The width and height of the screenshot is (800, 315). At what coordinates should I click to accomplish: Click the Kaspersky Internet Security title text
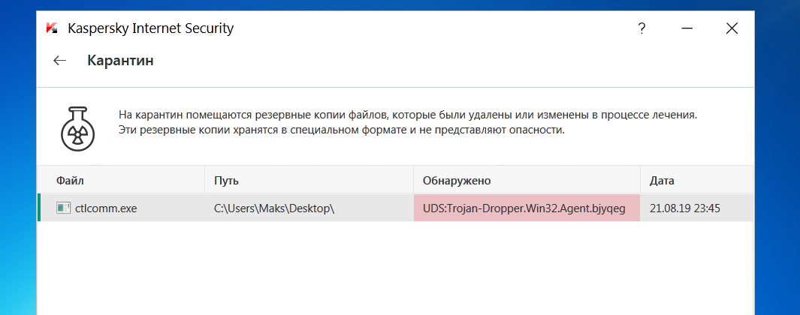click(x=150, y=28)
